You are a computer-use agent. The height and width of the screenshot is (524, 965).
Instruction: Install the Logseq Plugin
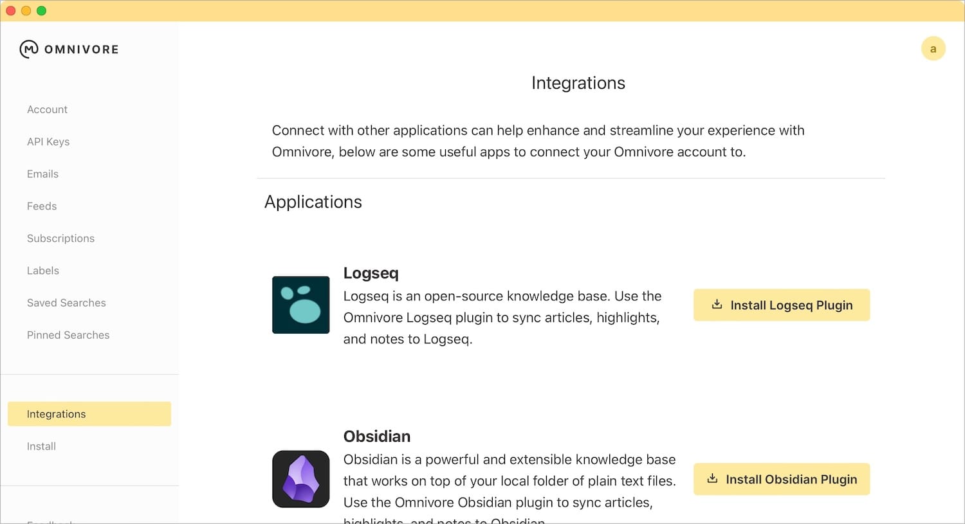(x=782, y=305)
